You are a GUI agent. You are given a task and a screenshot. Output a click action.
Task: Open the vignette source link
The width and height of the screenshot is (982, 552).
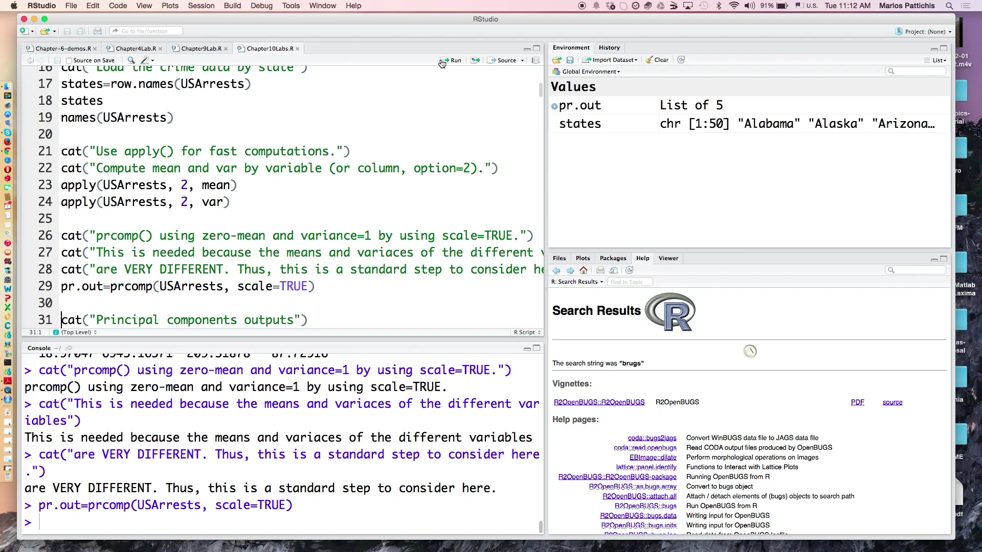pyautogui.click(x=892, y=402)
